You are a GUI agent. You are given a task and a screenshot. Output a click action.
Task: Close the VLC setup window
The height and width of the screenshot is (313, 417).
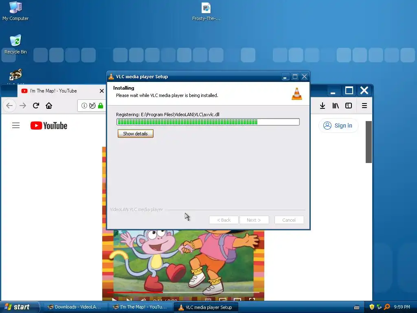(x=304, y=77)
